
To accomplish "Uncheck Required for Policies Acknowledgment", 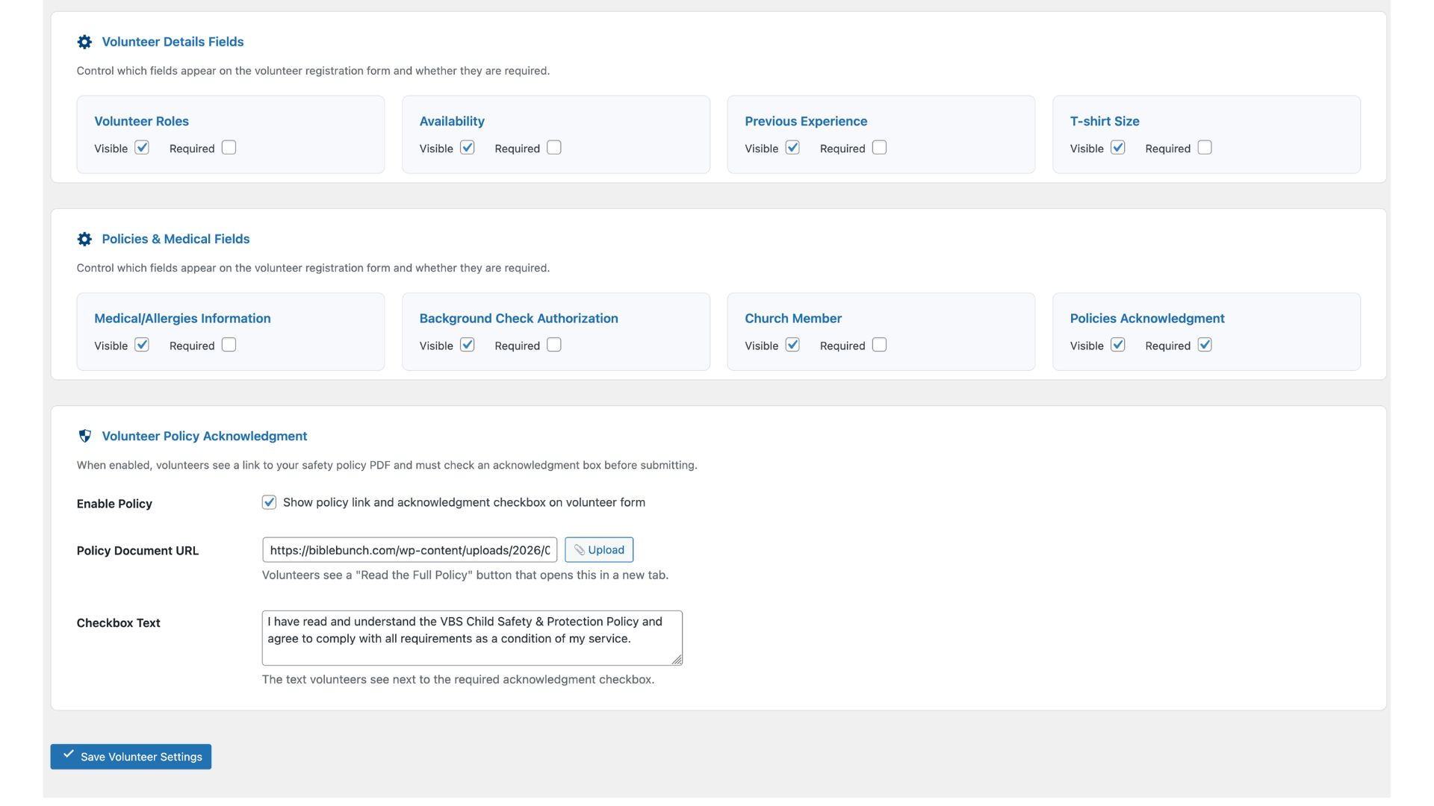I will click(x=1205, y=345).
